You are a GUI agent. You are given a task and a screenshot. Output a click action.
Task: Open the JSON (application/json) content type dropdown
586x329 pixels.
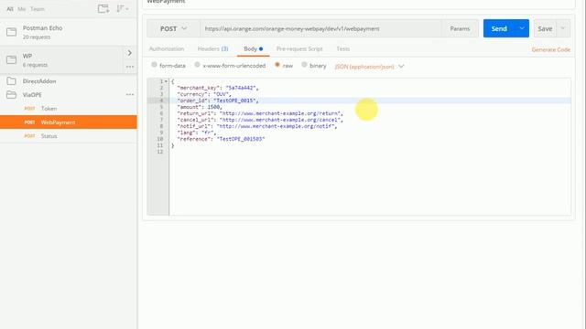pos(369,67)
